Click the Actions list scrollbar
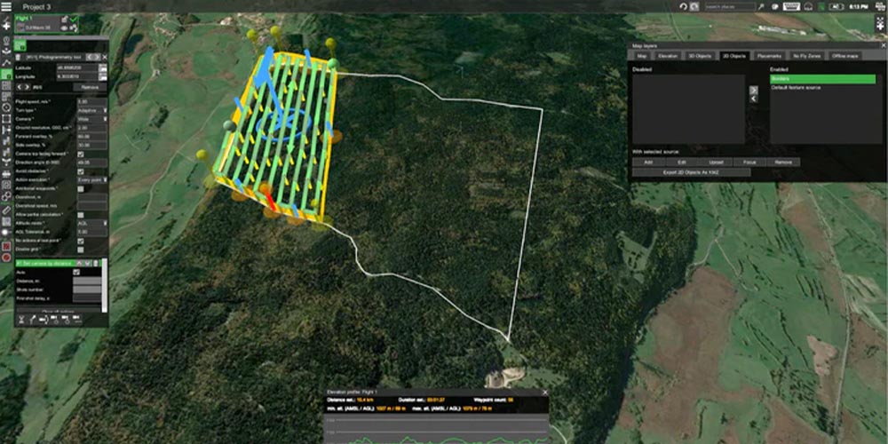 tap(104, 286)
